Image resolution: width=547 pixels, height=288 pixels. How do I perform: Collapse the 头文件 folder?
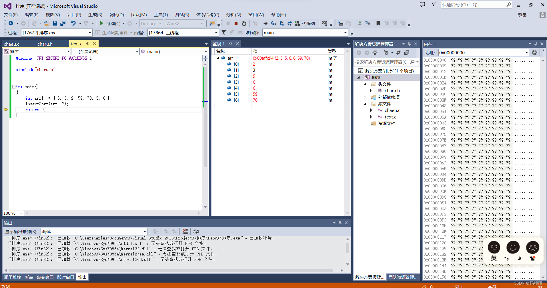point(365,84)
